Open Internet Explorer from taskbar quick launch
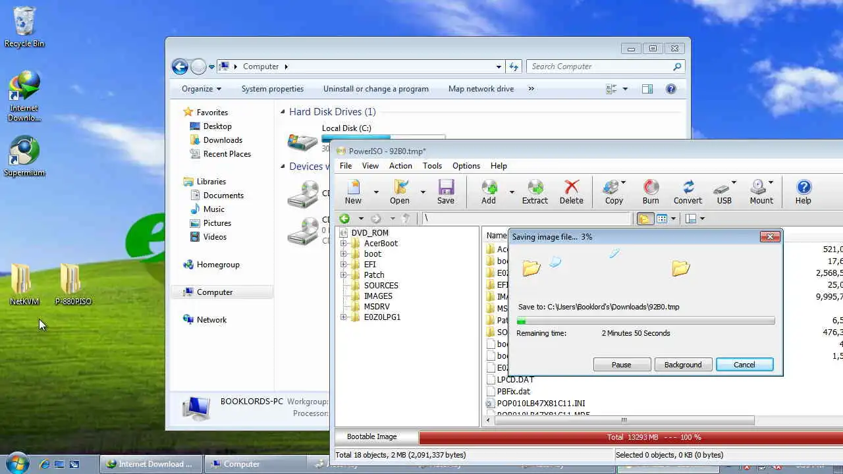The width and height of the screenshot is (843, 474). pyautogui.click(x=45, y=464)
